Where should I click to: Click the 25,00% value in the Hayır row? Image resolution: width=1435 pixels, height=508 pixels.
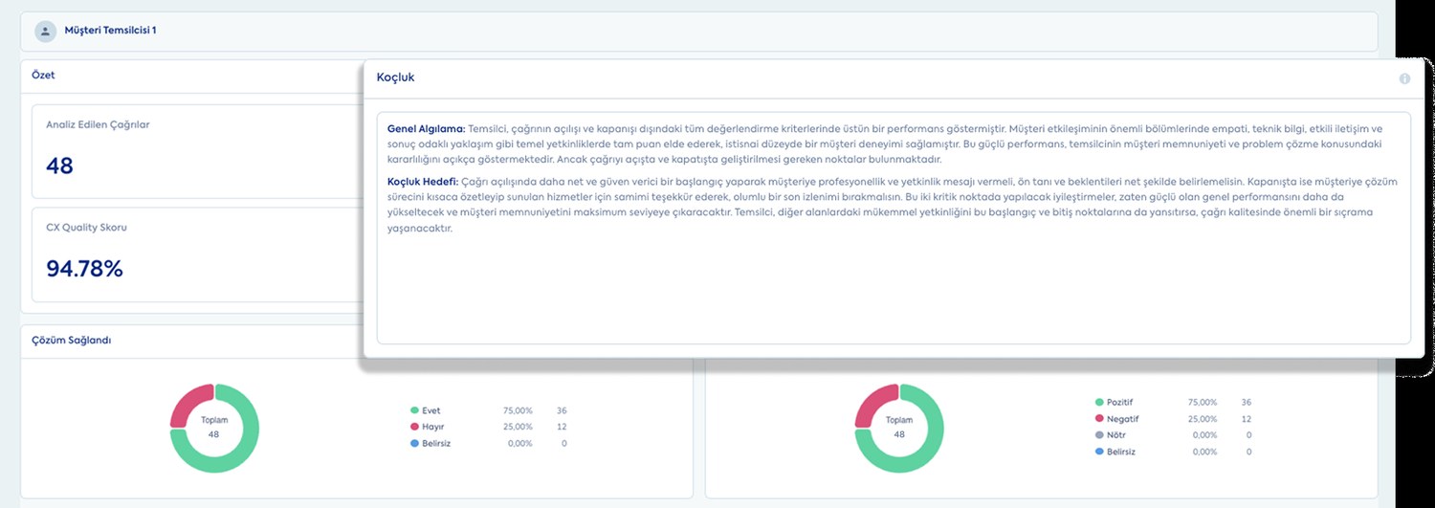click(518, 427)
